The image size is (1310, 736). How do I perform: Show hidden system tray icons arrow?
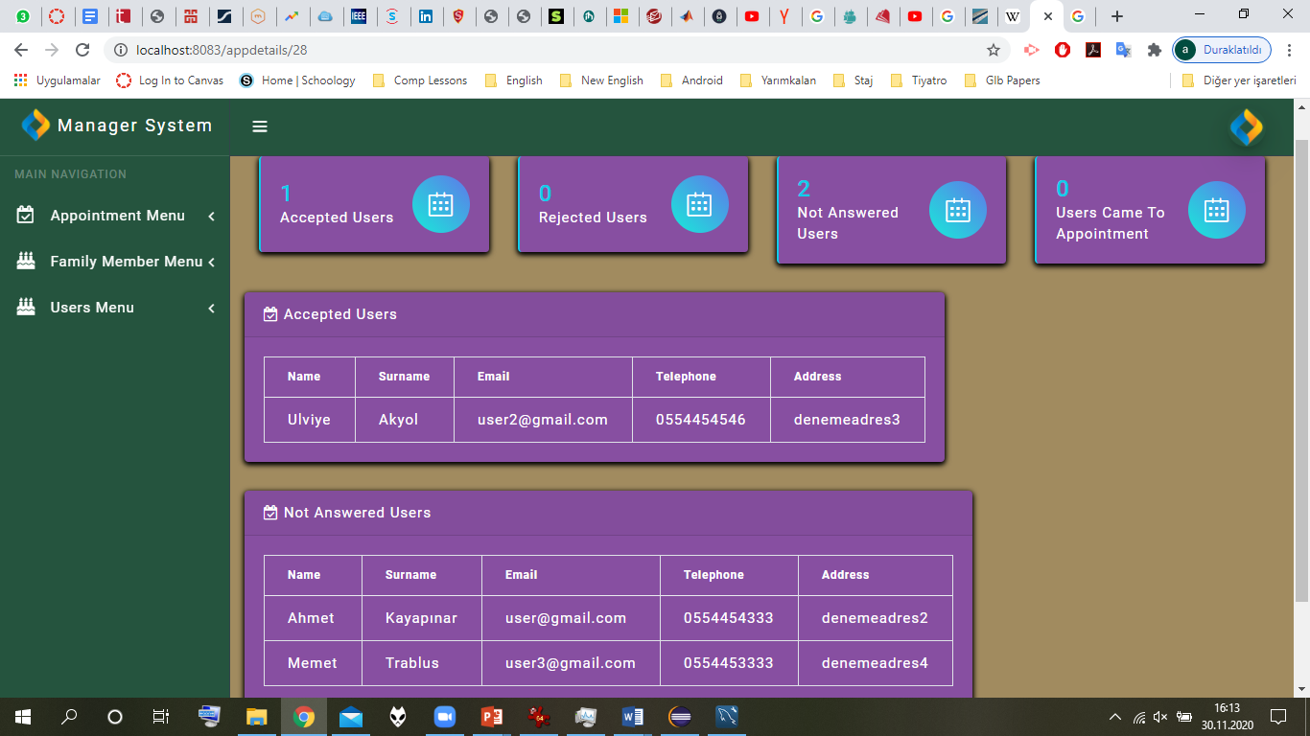click(1114, 717)
